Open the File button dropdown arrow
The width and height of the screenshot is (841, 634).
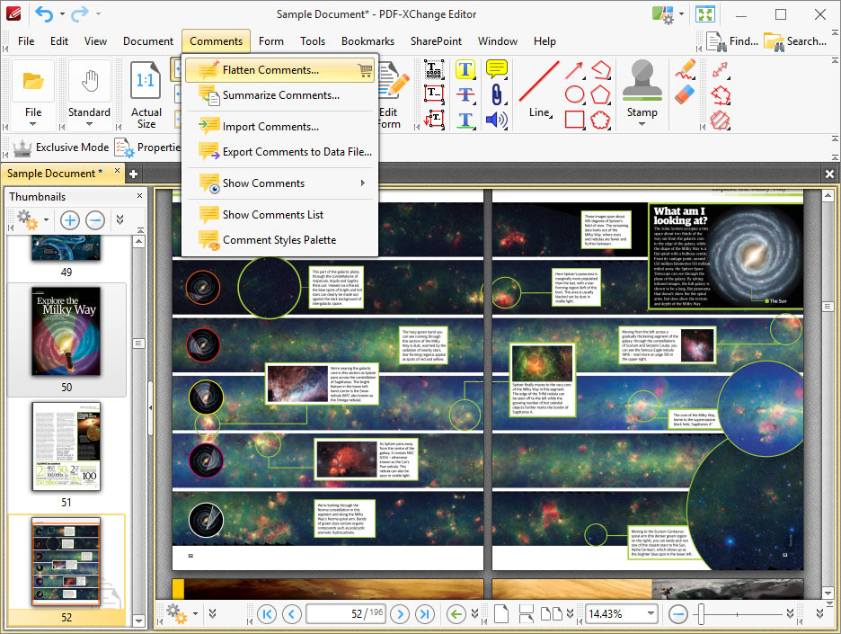coord(32,124)
